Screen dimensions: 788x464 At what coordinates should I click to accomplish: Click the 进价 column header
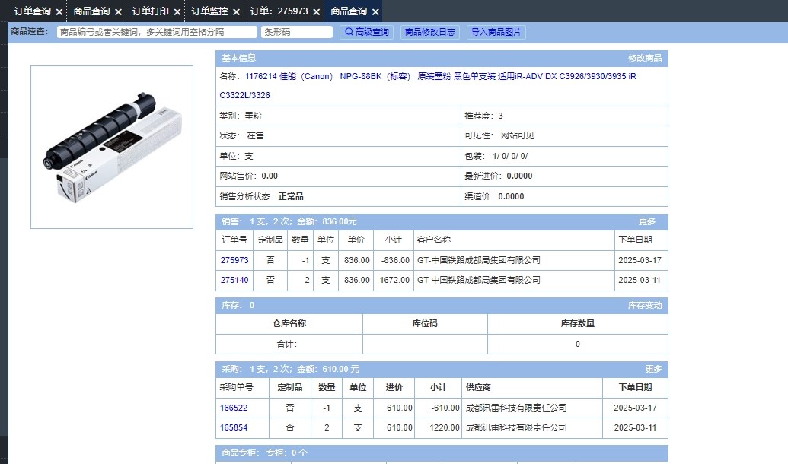click(x=394, y=388)
